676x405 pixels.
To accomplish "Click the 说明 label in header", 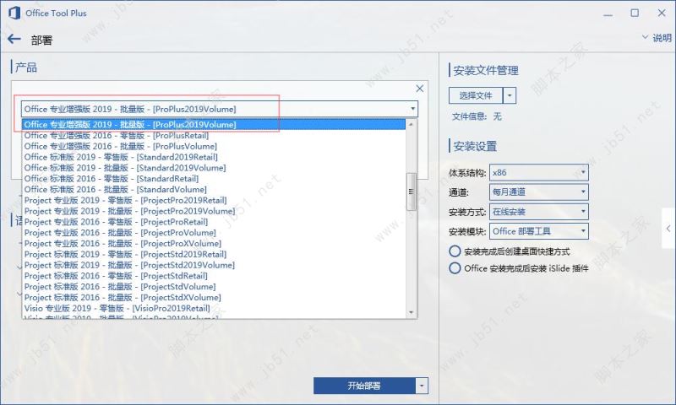I will pyautogui.click(x=662, y=38).
